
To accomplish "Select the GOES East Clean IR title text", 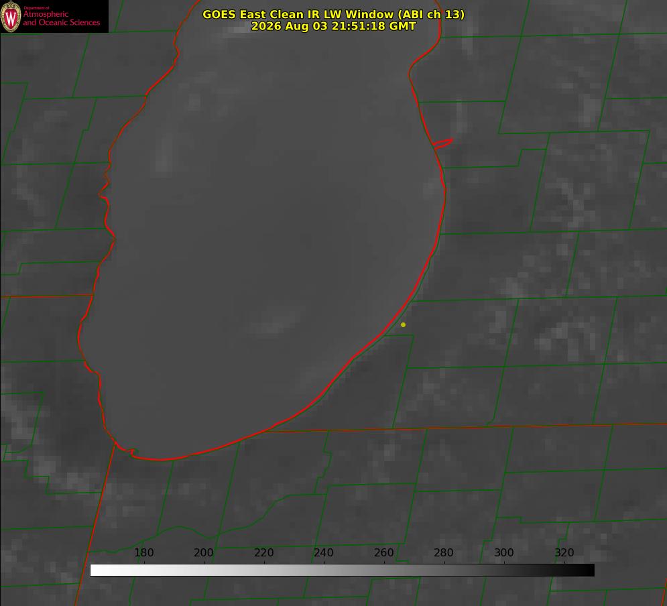I will click(x=334, y=14).
